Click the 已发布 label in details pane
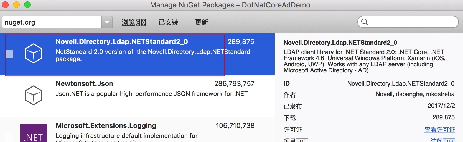Image resolution: width=463 pixels, height=142 pixels. (x=293, y=106)
